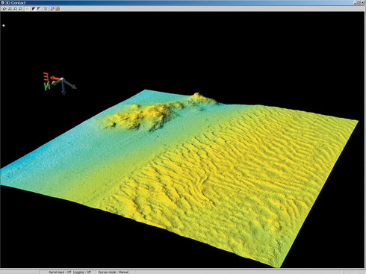Select the black-and-white triangle shading icon

34,9
